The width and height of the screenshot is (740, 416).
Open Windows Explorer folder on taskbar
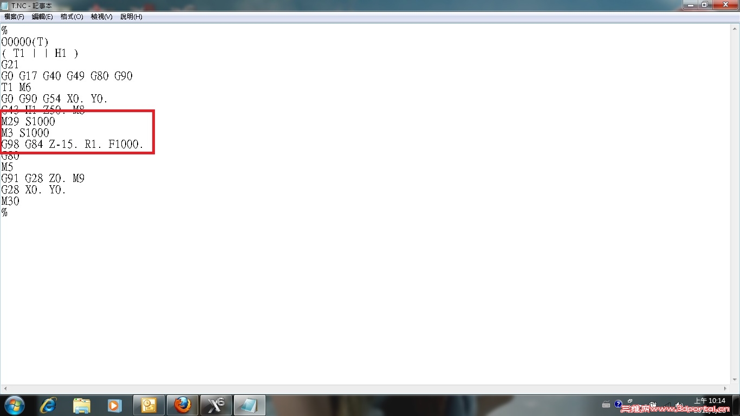click(x=82, y=405)
